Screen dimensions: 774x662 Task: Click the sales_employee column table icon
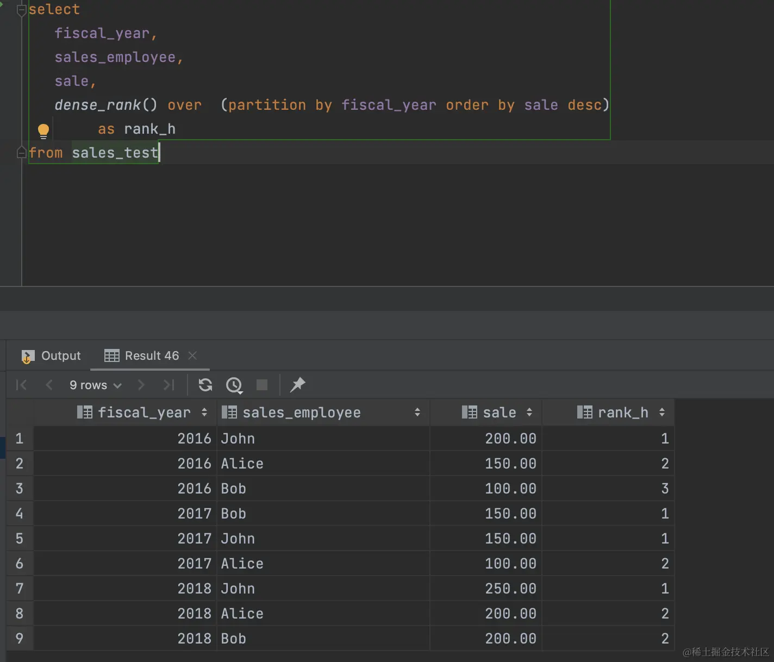(229, 413)
